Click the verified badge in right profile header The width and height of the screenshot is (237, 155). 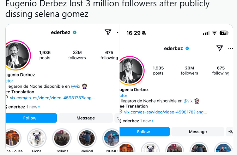(x=188, y=48)
